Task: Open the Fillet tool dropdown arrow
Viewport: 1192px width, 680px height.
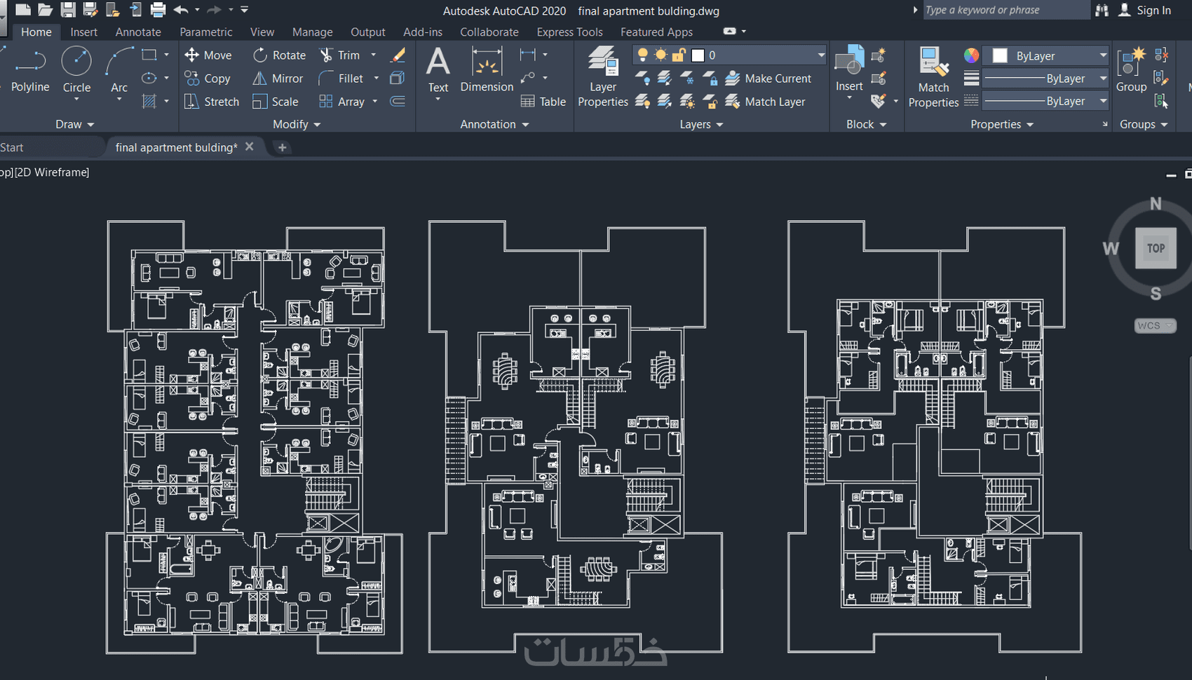Action: [377, 79]
